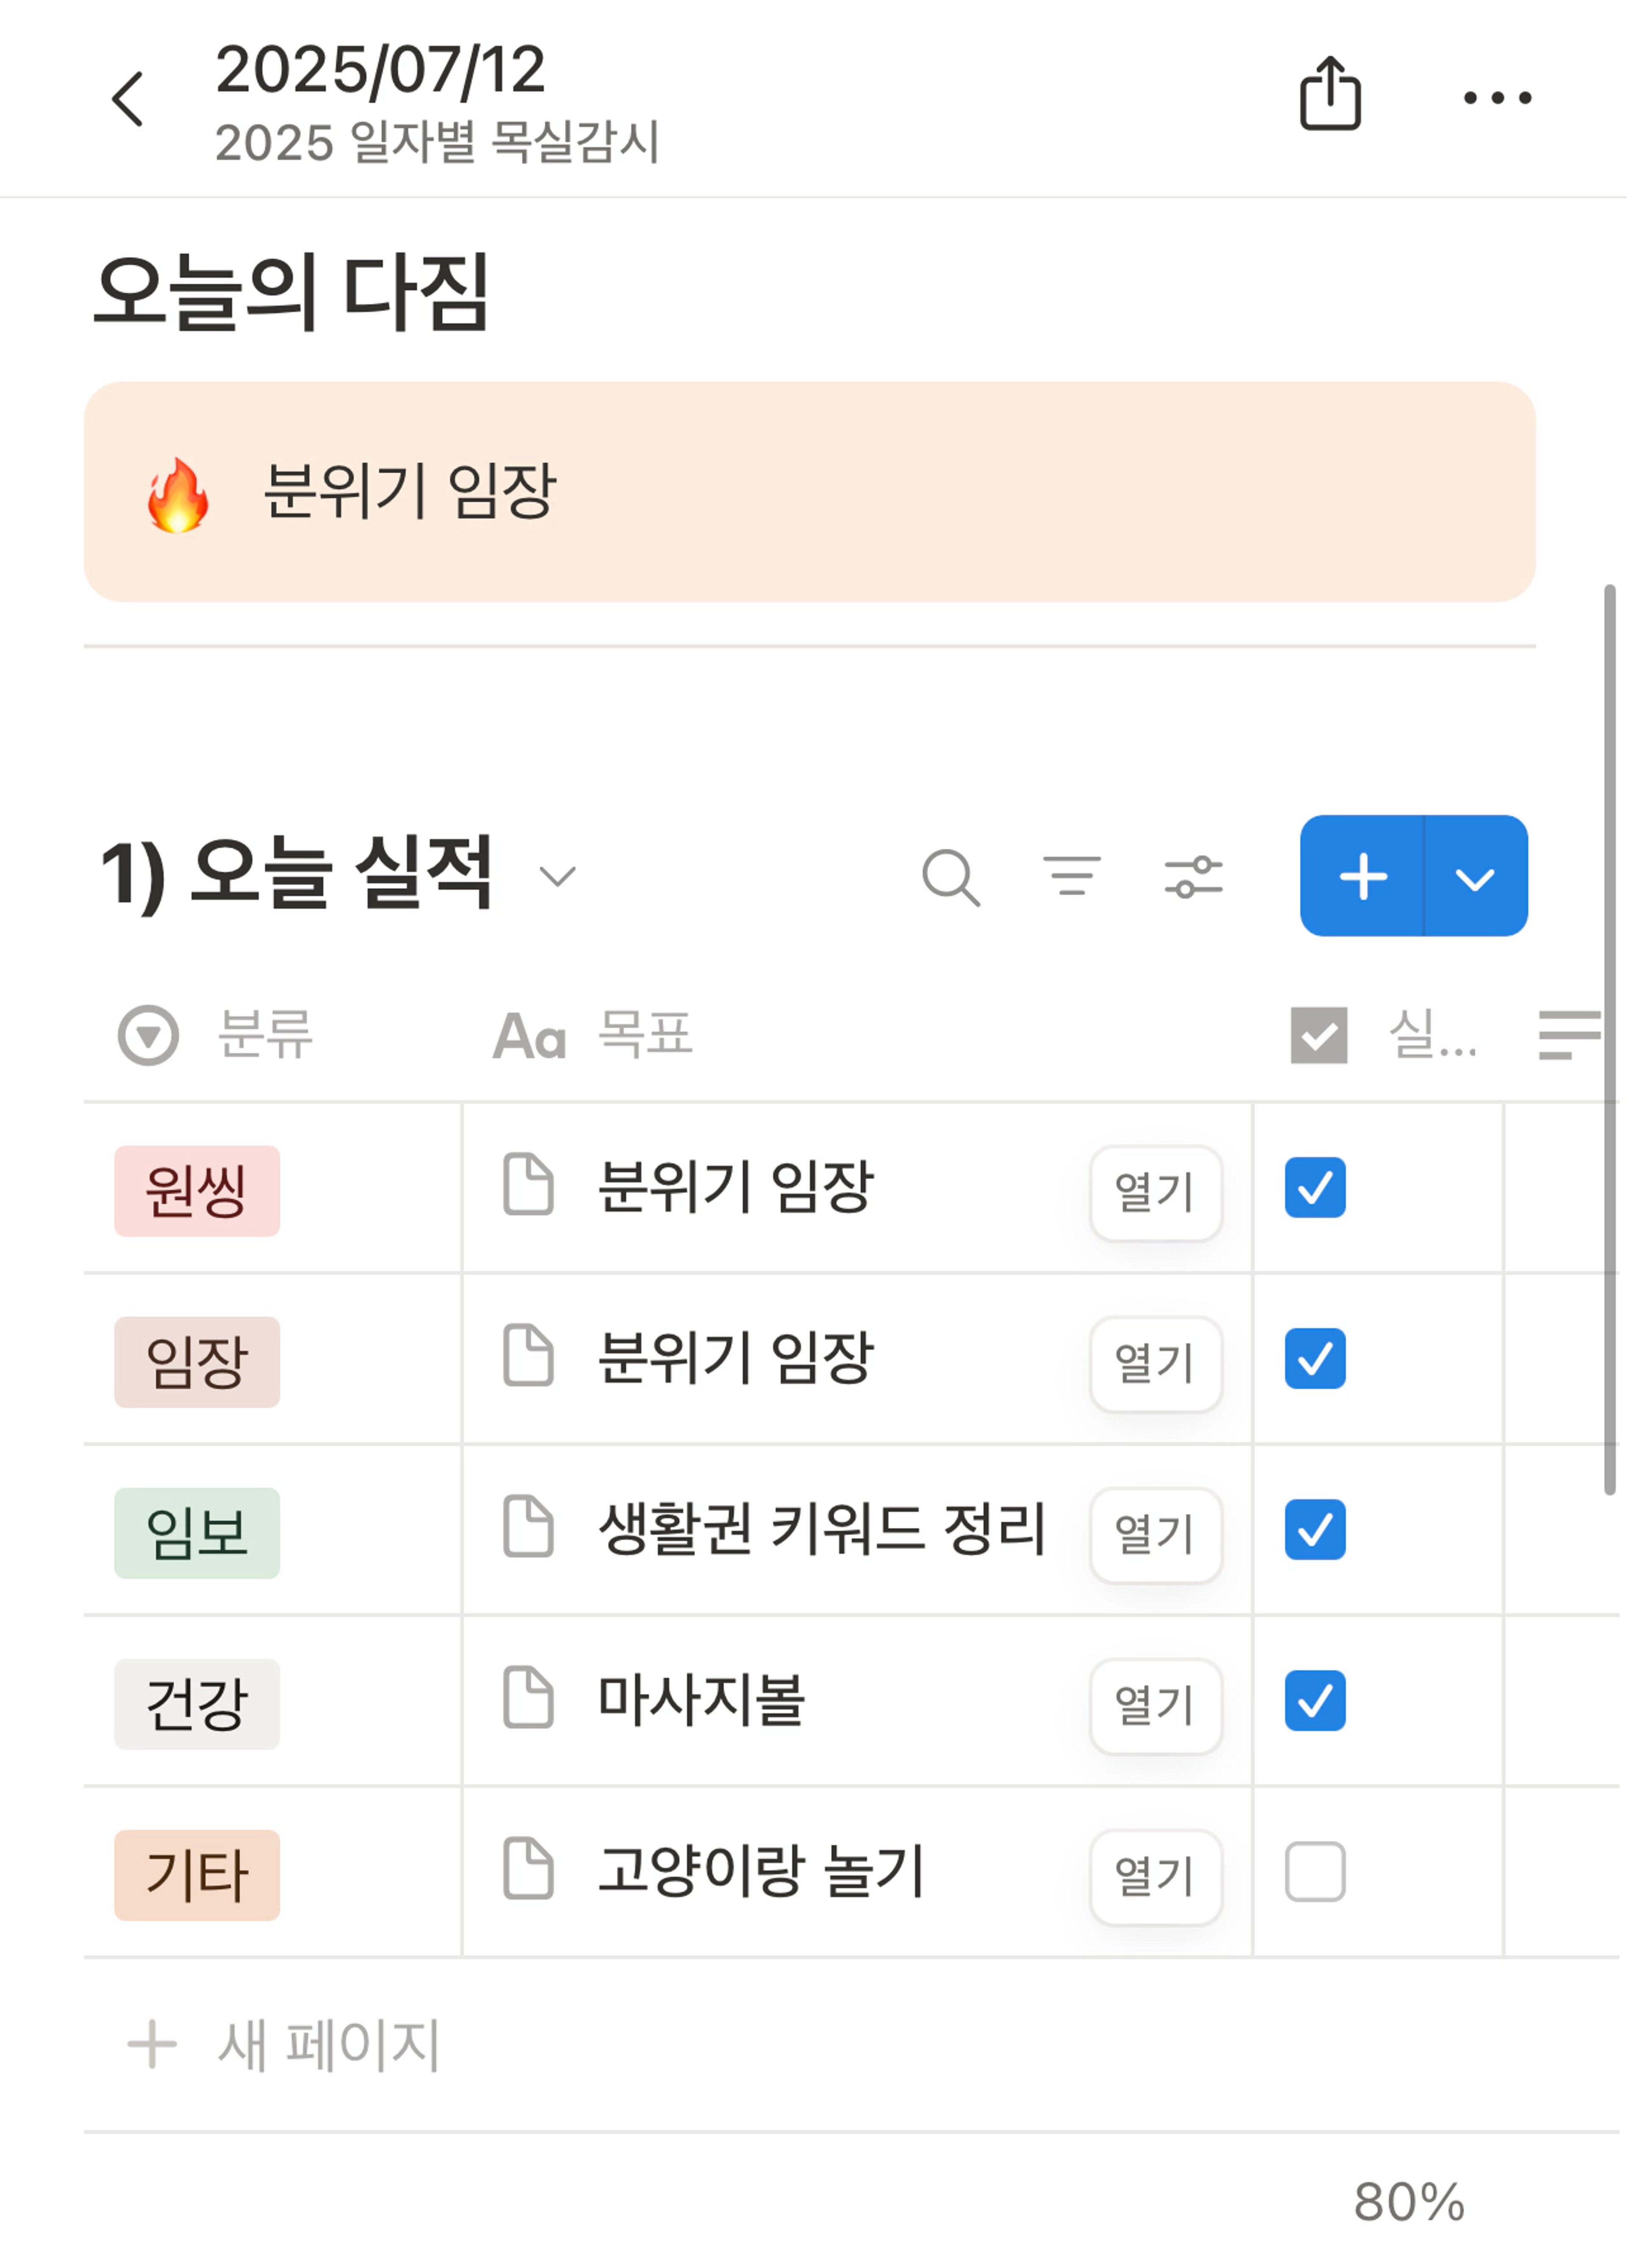Click 열기 button for 마사지볼
1627x2268 pixels.
[x=1156, y=1705]
